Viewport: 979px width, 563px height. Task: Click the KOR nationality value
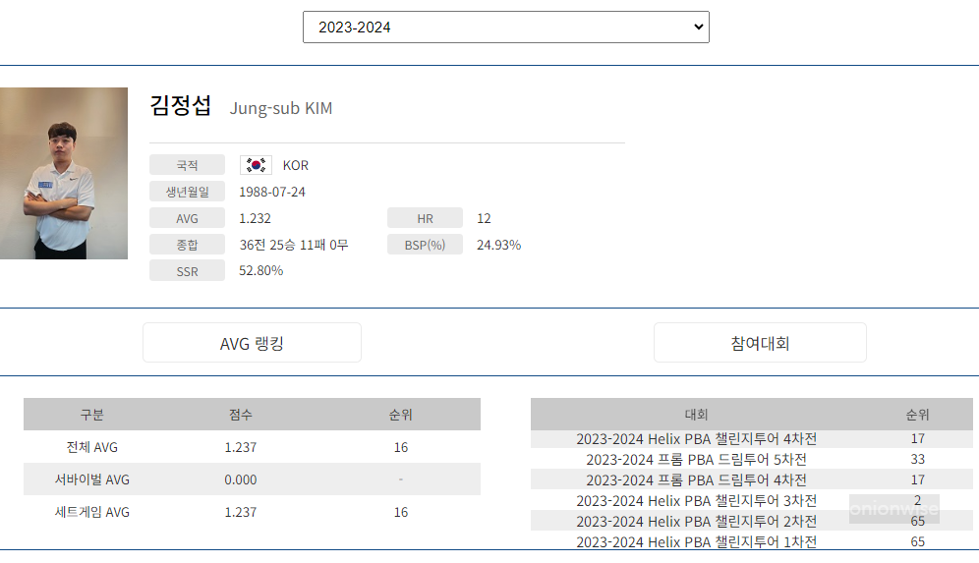[x=295, y=165]
